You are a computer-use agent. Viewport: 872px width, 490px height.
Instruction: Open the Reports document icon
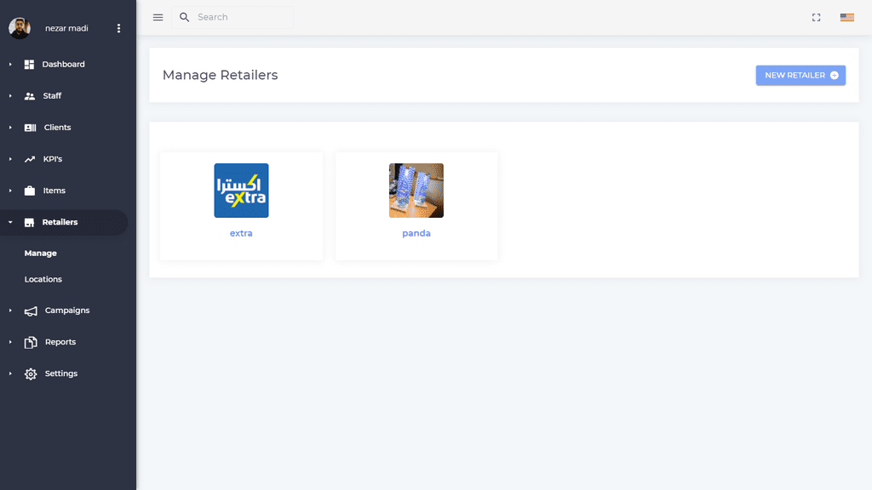[31, 342]
